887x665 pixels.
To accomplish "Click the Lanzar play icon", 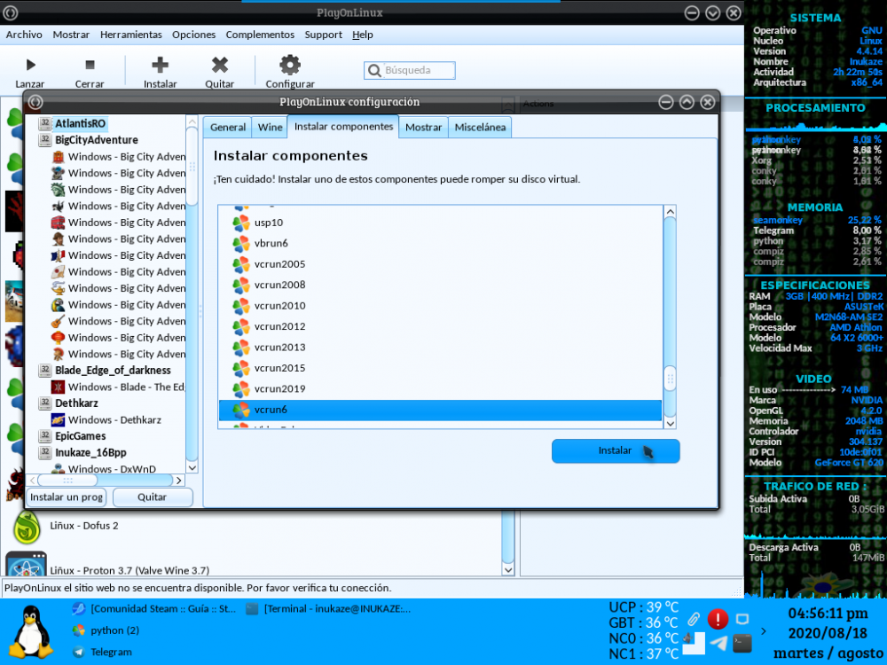I will [x=30, y=65].
